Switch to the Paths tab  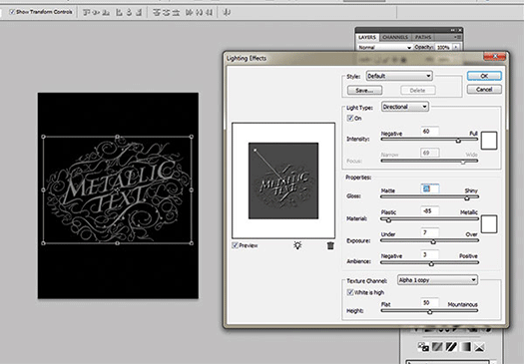[423, 37]
